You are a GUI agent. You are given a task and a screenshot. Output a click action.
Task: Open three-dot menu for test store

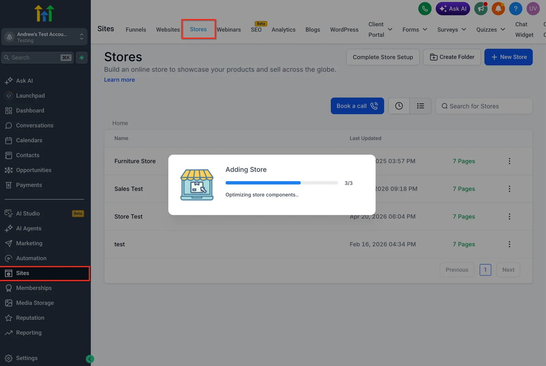[x=509, y=244]
